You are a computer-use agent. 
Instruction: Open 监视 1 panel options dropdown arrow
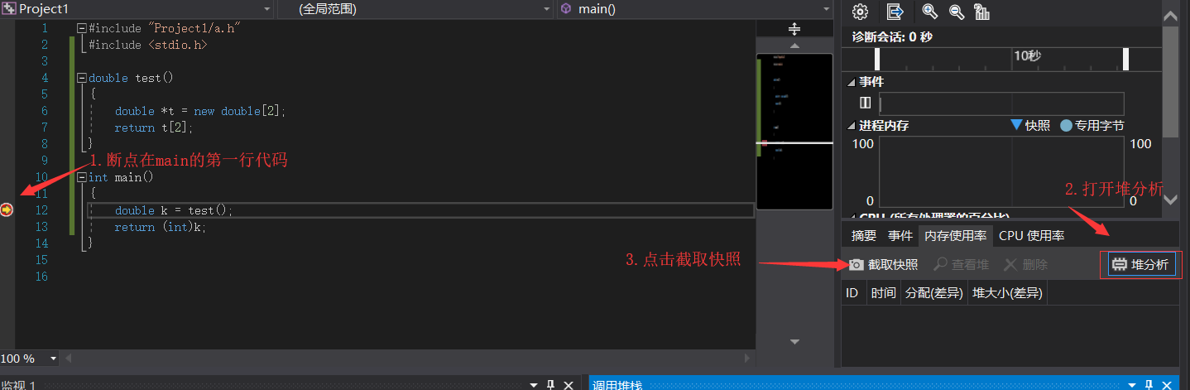click(x=533, y=385)
